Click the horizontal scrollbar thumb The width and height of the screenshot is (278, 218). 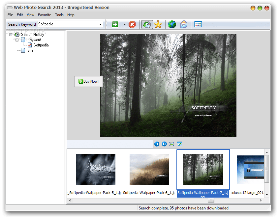pos(211,200)
